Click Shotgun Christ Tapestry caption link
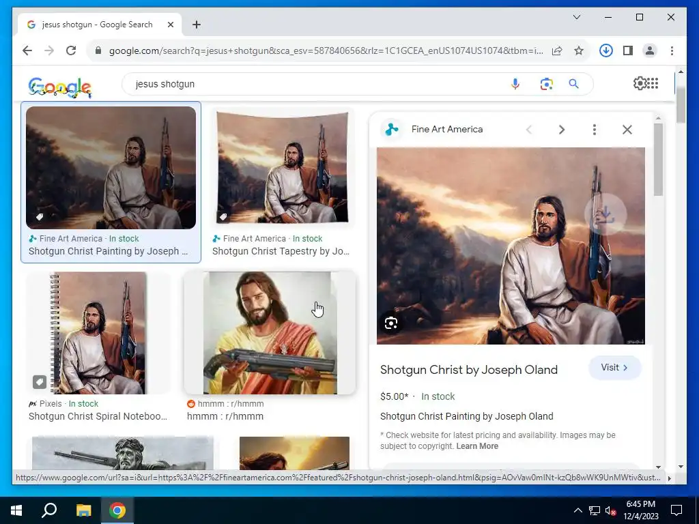 [x=281, y=251]
